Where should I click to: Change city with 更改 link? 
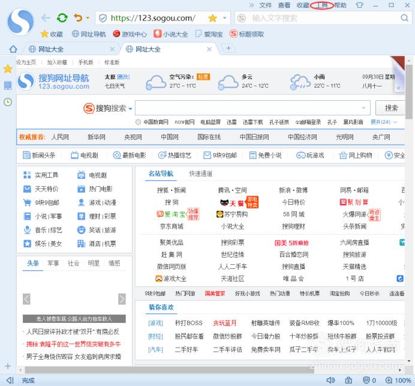tap(123, 77)
